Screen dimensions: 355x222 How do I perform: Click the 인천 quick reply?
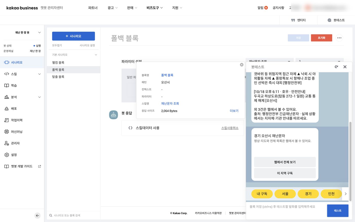pyautogui.click(x=331, y=194)
